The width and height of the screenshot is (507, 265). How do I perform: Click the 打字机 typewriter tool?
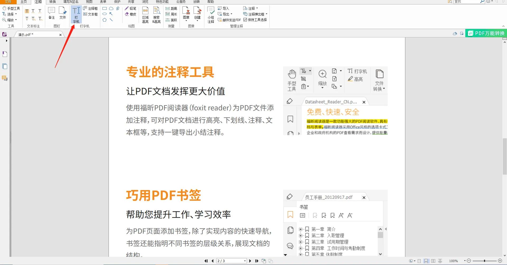coord(76,15)
